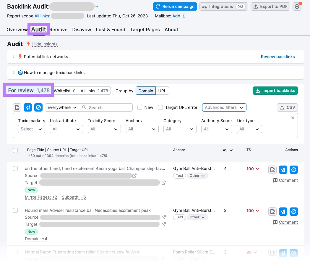Click the CSV export icon
The width and height of the screenshot is (310, 265).
click(x=287, y=107)
